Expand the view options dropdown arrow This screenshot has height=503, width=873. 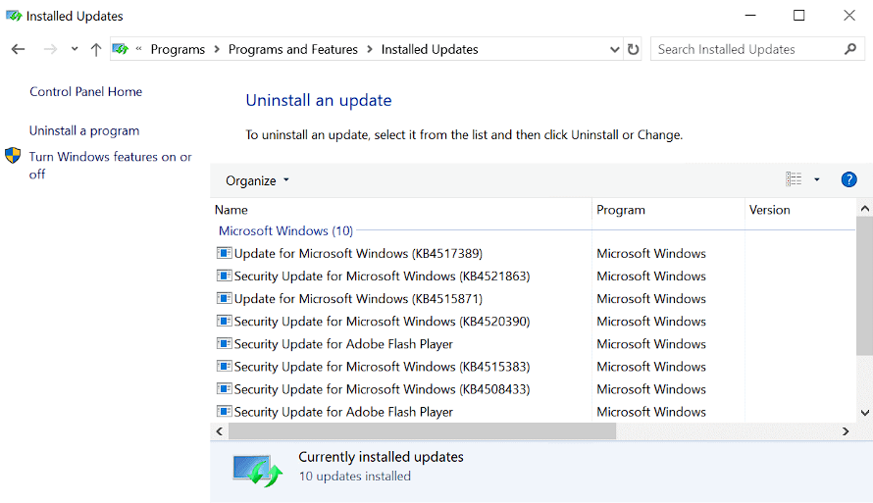pyautogui.click(x=817, y=179)
